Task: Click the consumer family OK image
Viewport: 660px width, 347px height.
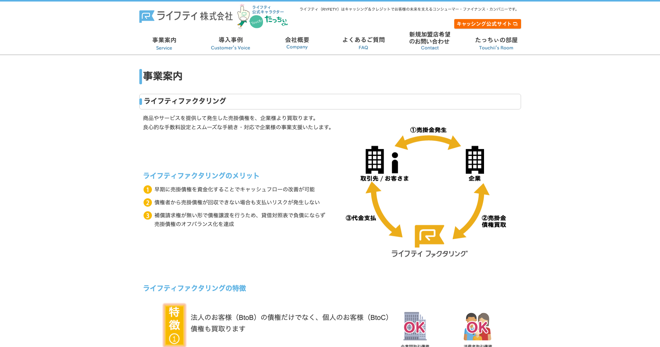Action: click(478, 327)
